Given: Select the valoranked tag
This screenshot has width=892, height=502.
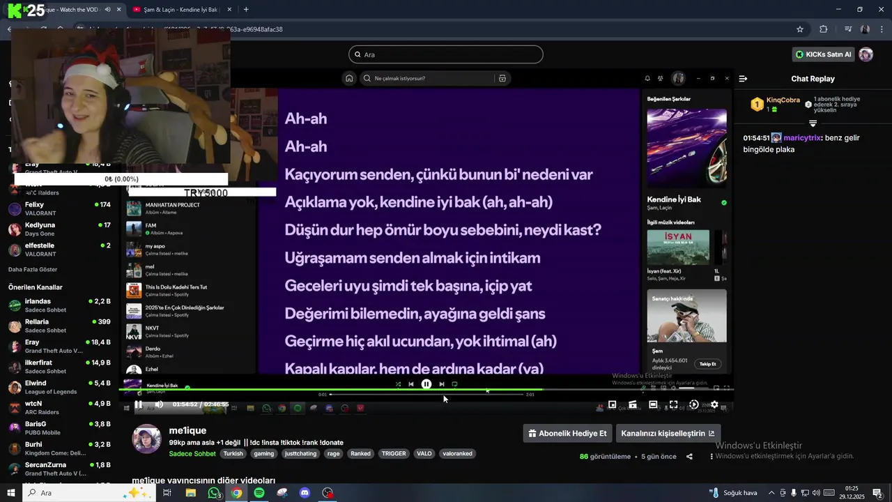Looking at the screenshot, I should 457,453.
